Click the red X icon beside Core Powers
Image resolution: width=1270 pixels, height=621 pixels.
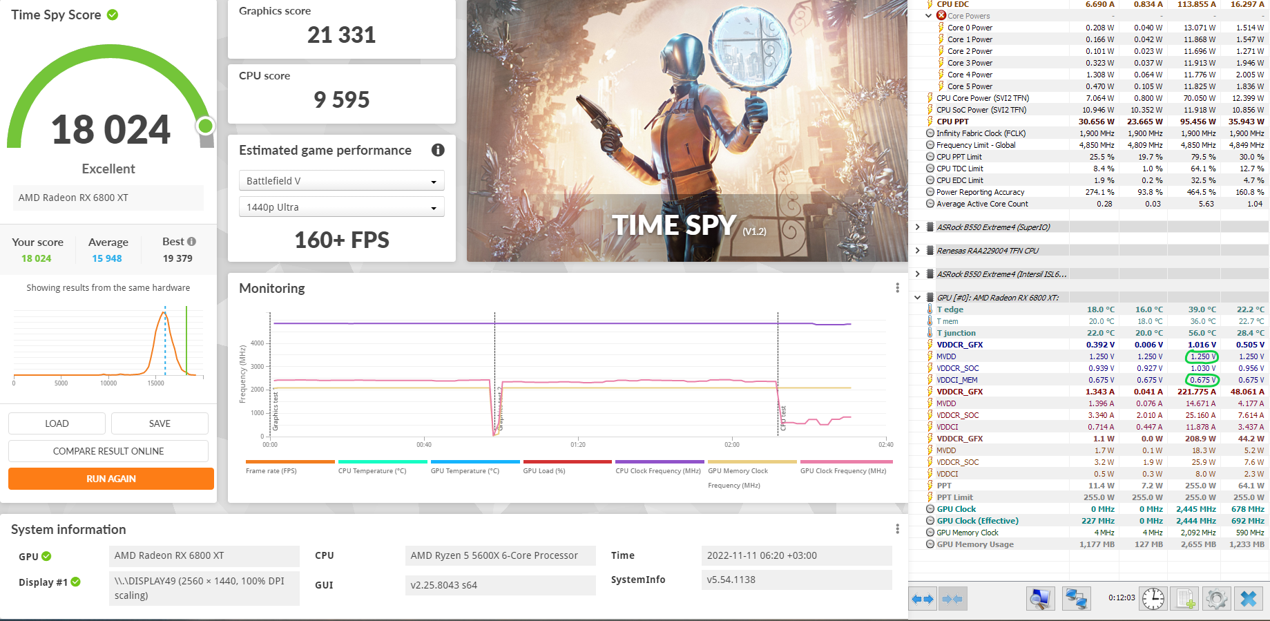[941, 15]
